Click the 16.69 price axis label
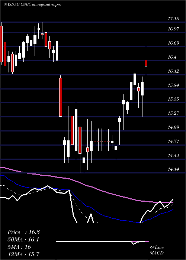 [x=173, y=43]
